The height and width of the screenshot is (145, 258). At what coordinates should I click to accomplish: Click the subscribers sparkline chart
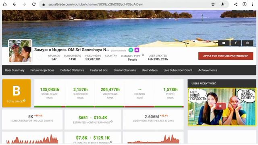point(32,139)
